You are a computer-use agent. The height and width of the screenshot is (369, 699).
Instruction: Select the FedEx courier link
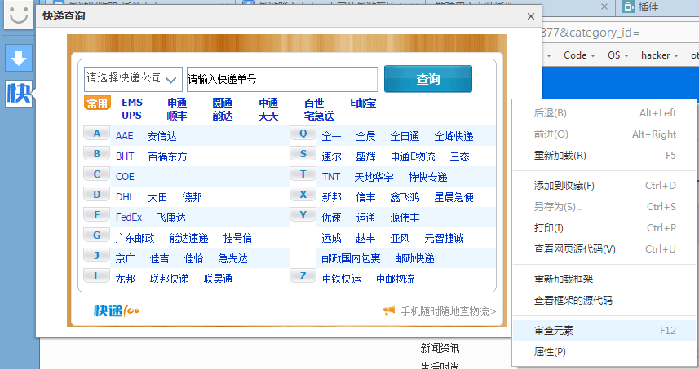coord(129,217)
